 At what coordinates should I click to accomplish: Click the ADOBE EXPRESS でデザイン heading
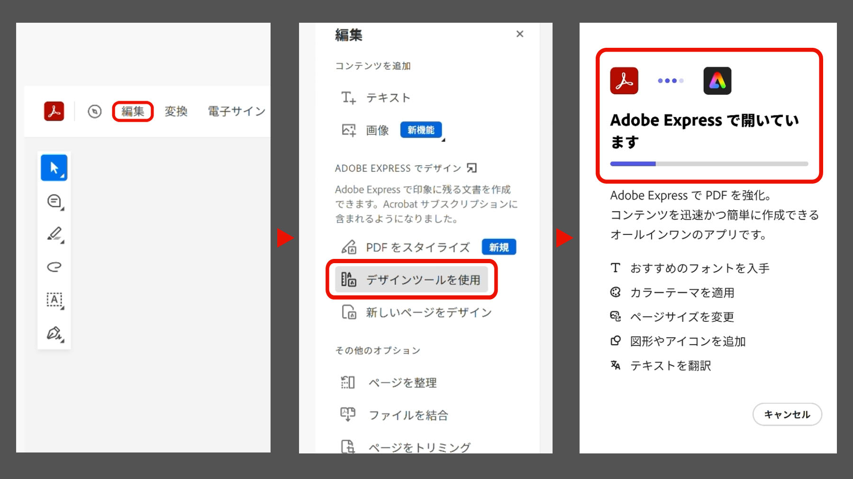[x=398, y=168]
